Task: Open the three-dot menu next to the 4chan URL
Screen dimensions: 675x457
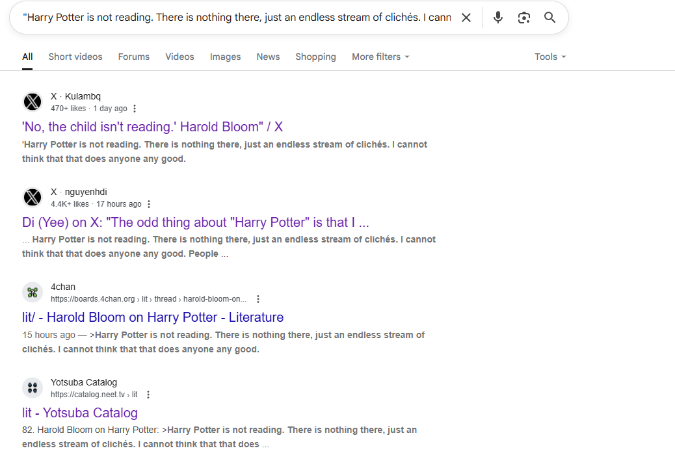Action: (x=258, y=299)
